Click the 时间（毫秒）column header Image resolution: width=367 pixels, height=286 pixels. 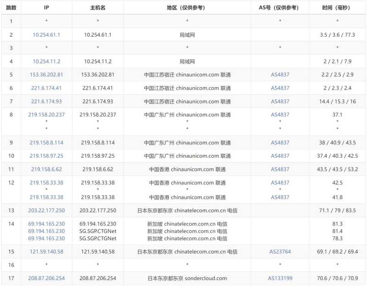tap(334, 7)
